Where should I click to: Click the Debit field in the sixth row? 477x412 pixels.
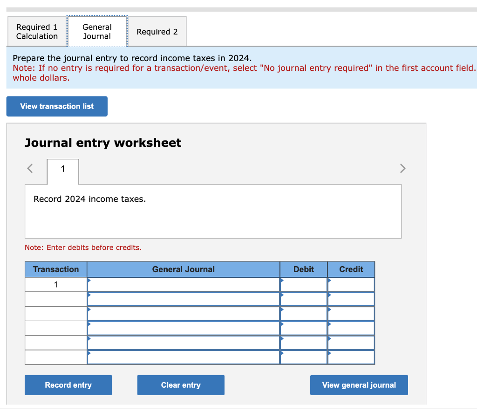pyautogui.click(x=304, y=357)
